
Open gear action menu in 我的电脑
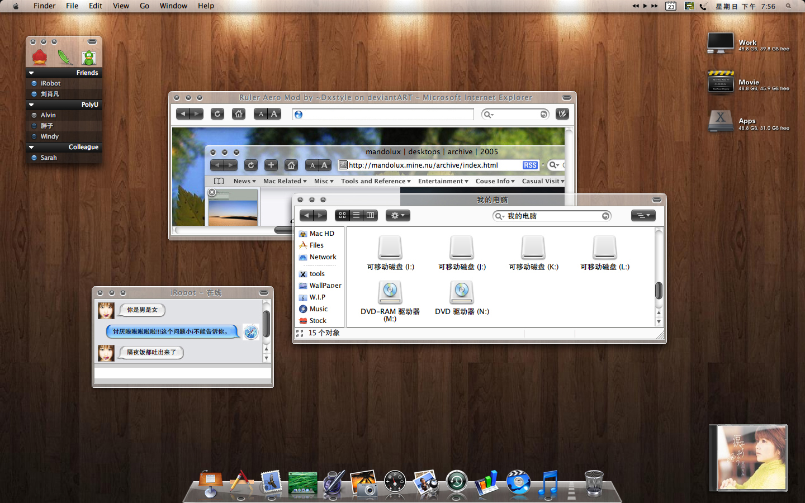pos(398,215)
